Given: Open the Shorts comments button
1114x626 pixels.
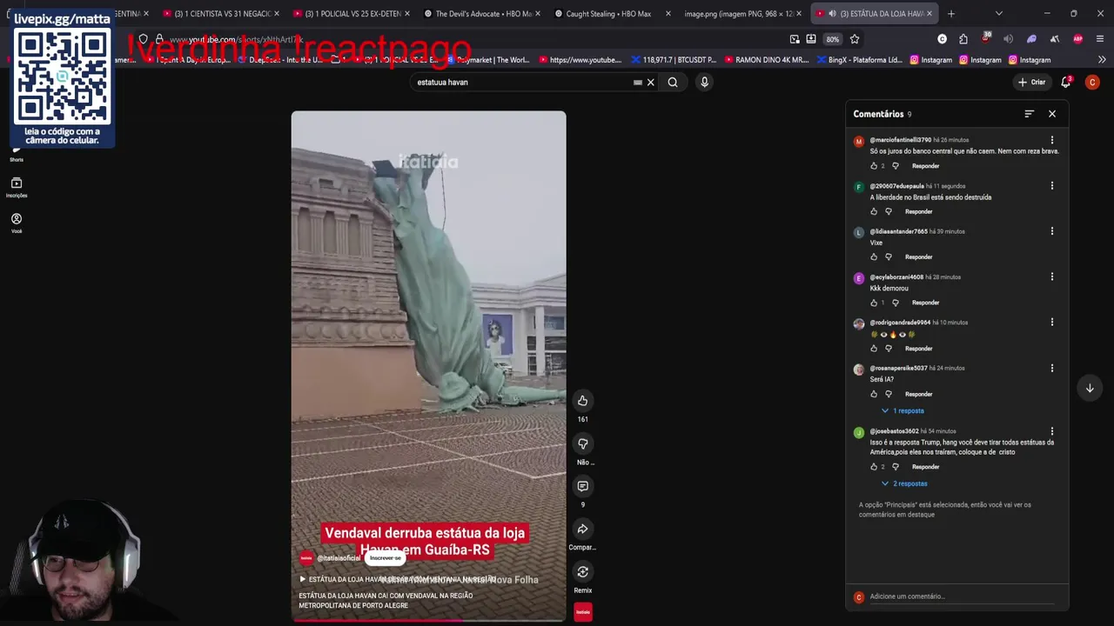Looking at the screenshot, I should 582,486.
